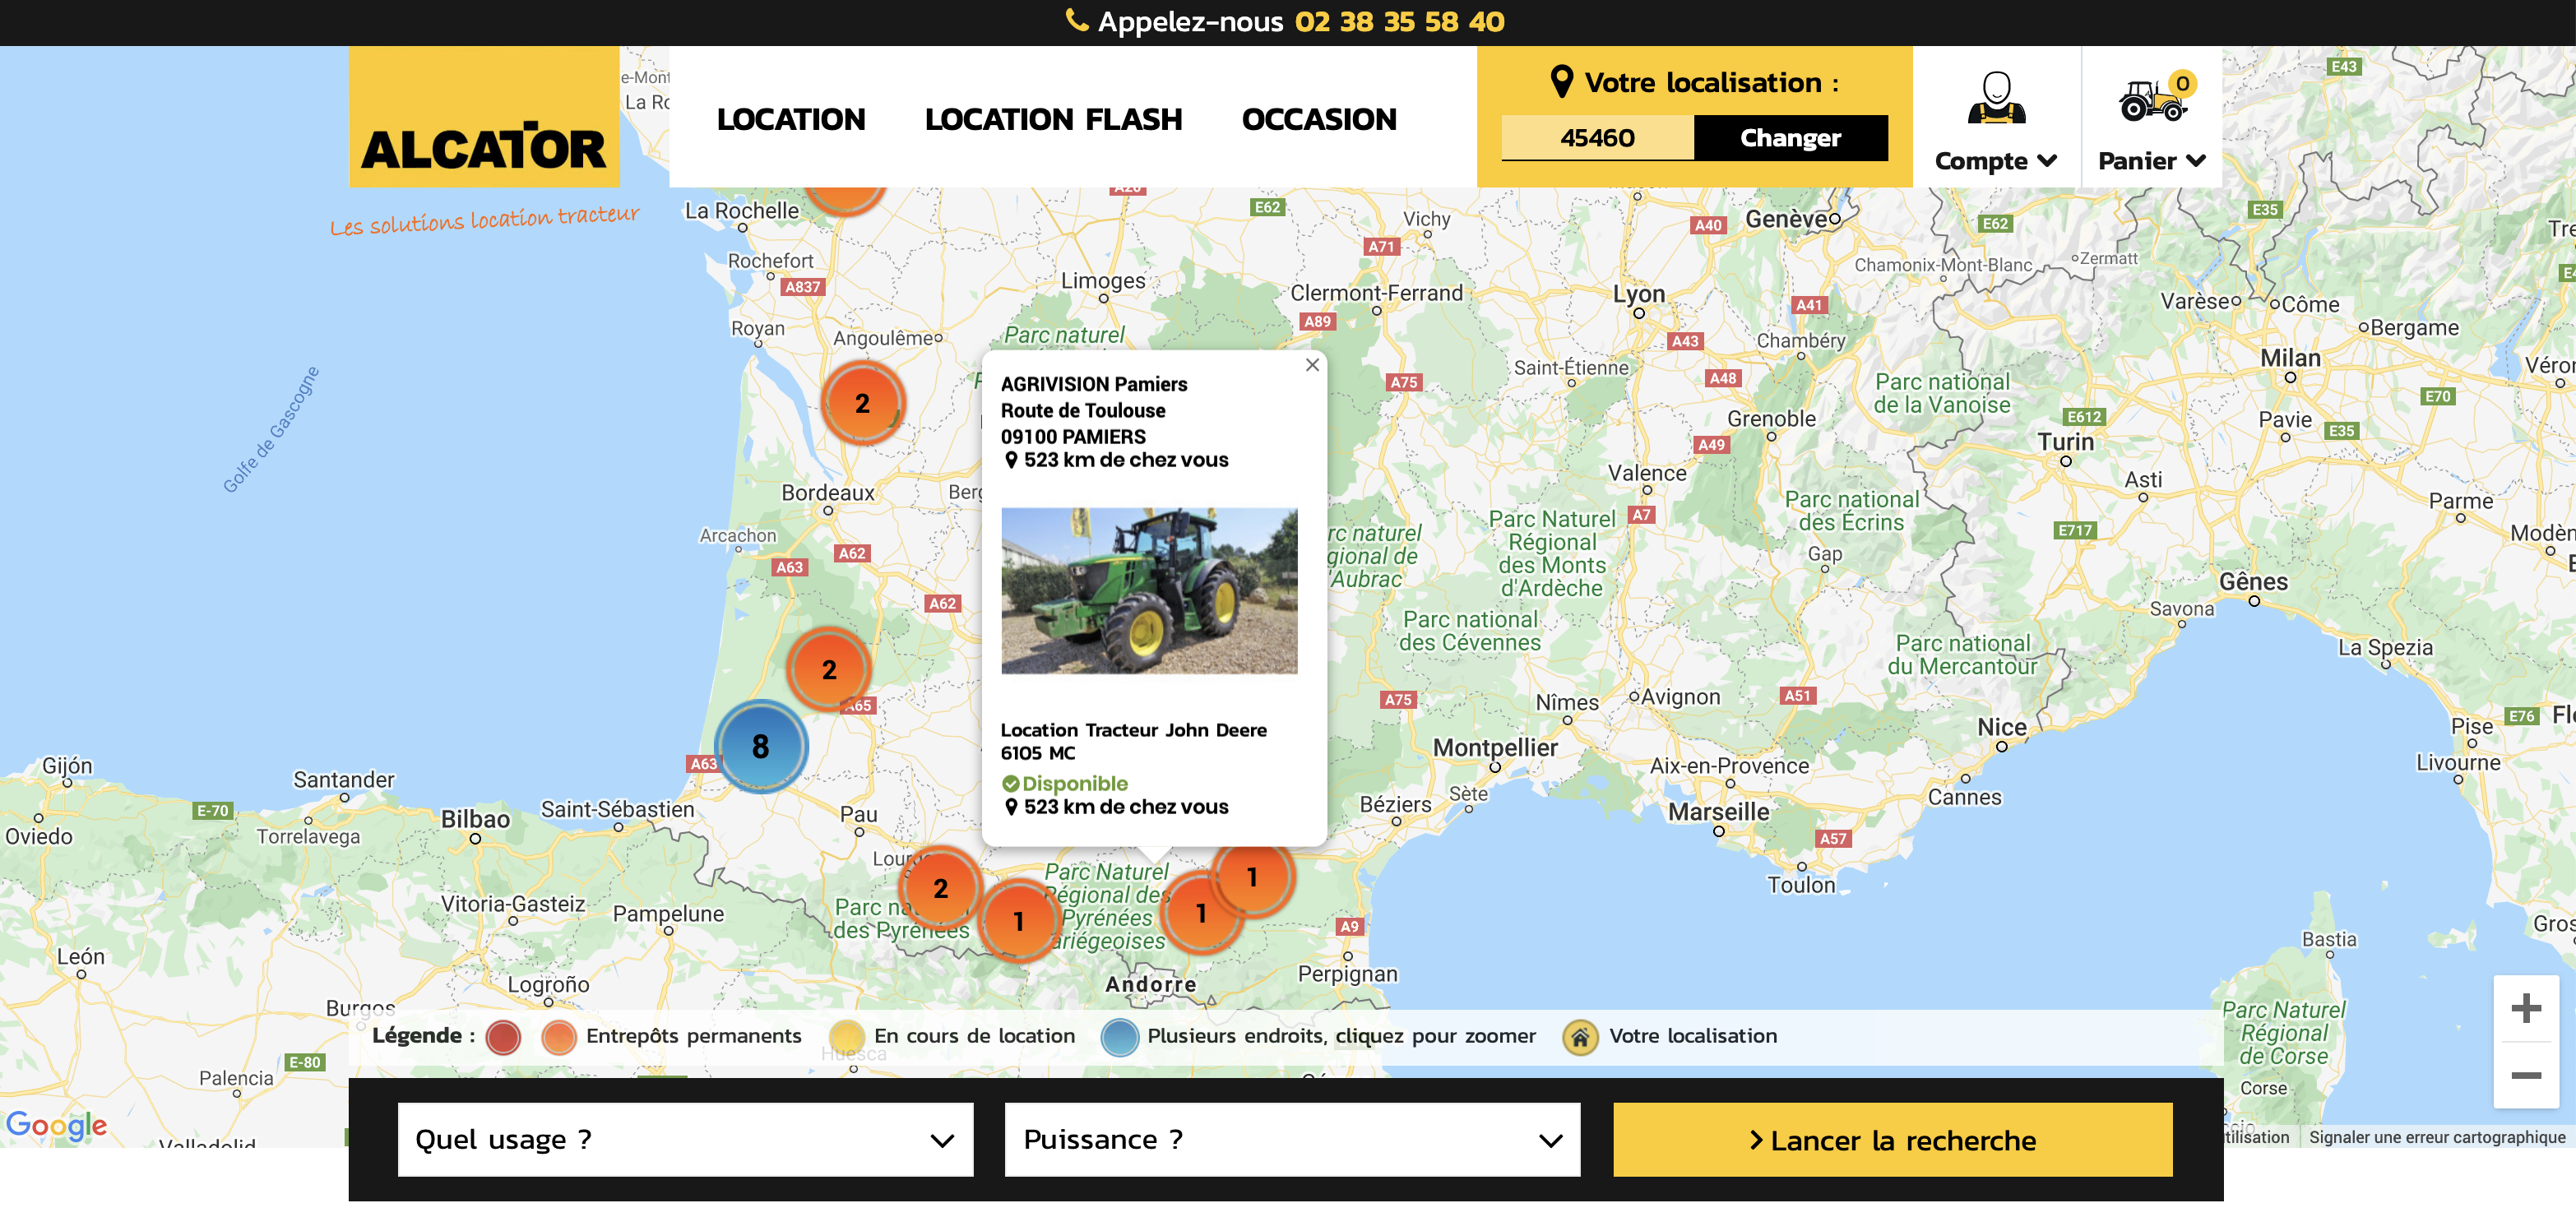The width and height of the screenshot is (2576, 1217).
Task: Click the Clermont-Ferrand label on map
Action: point(1376,293)
